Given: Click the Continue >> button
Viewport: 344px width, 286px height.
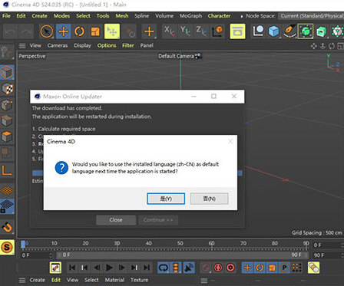Looking at the screenshot, I should tap(158, 220).
